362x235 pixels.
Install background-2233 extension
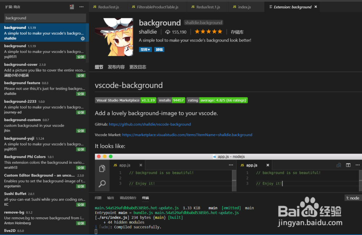81,112
